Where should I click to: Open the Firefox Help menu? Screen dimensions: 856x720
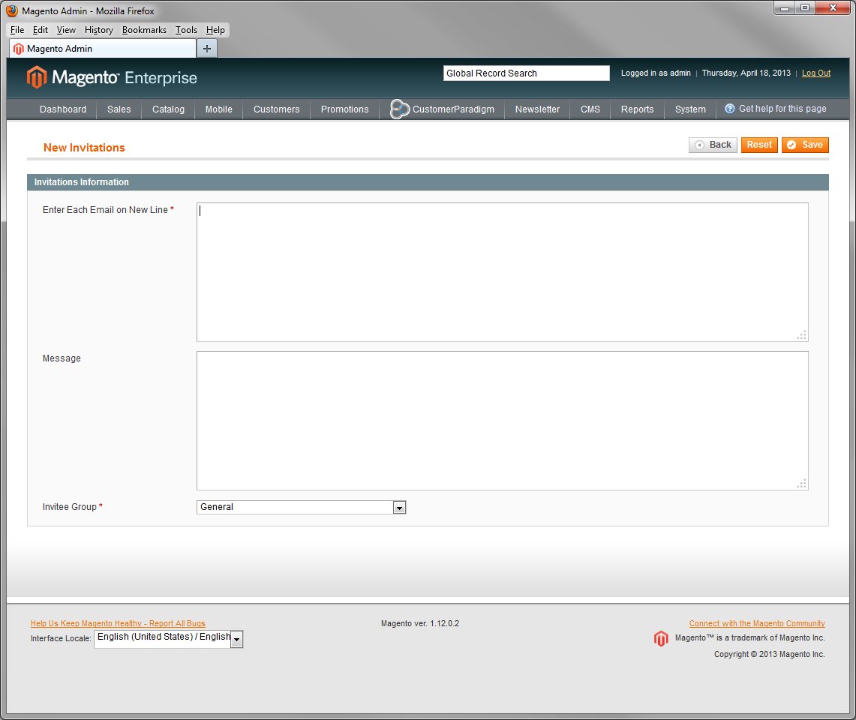point(215,30)
